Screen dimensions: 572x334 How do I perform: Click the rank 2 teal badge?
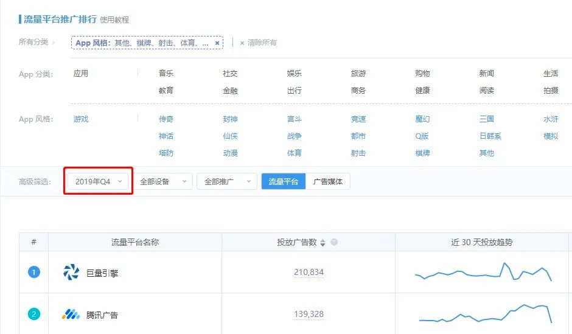[34, 314]
